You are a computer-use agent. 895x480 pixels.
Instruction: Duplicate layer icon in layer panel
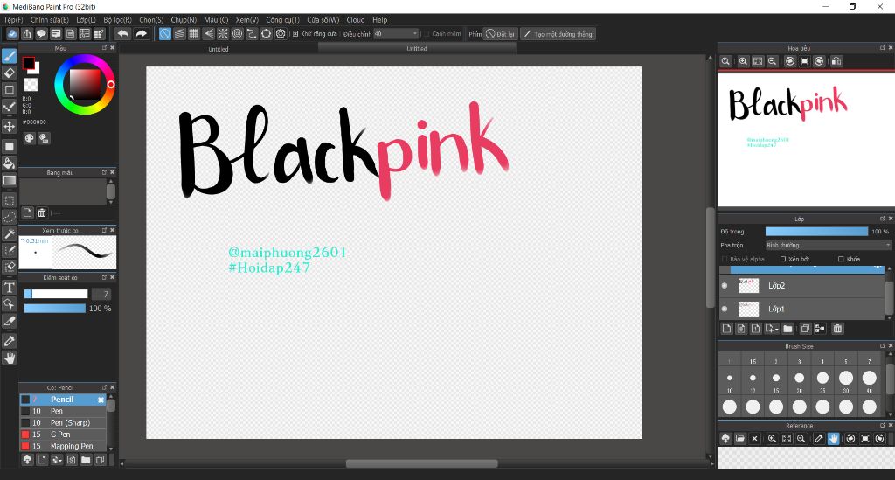805,328
